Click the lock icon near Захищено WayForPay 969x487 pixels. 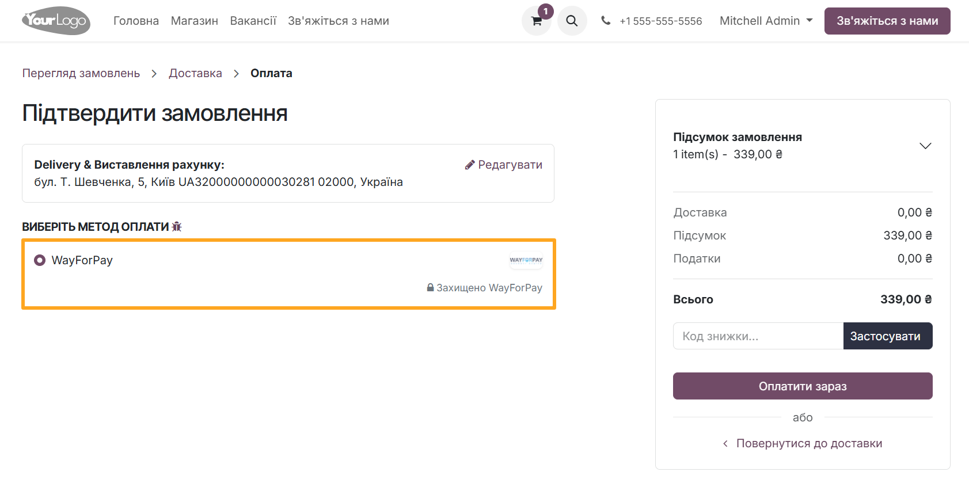pyautogui.click(x=430, y=287)
